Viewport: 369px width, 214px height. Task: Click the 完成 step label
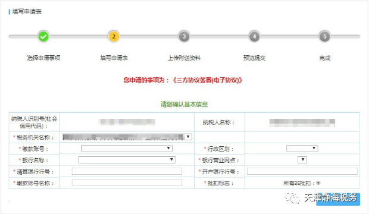(324, 58)
